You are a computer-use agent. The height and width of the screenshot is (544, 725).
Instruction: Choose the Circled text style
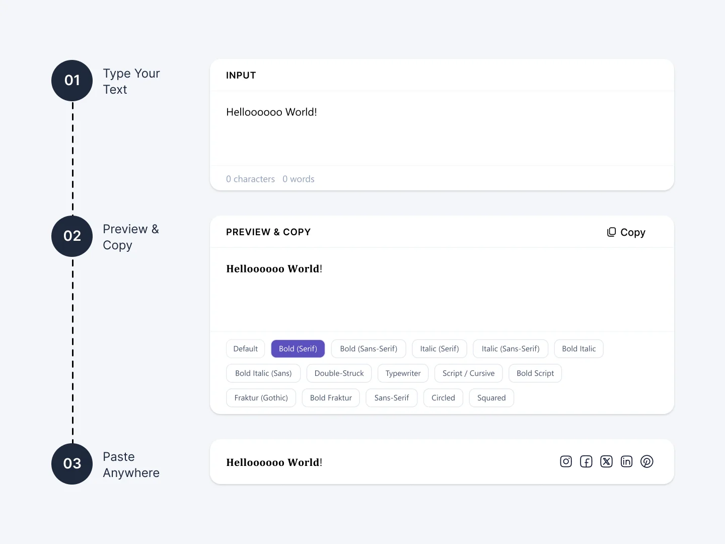(443, 398)
